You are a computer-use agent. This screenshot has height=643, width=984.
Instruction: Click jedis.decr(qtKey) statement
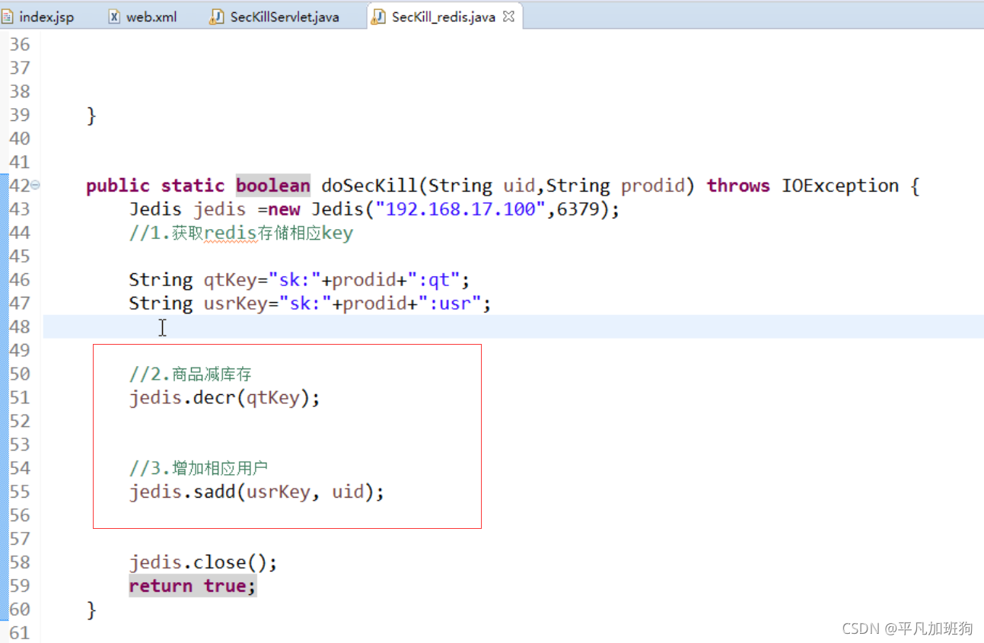225,397
